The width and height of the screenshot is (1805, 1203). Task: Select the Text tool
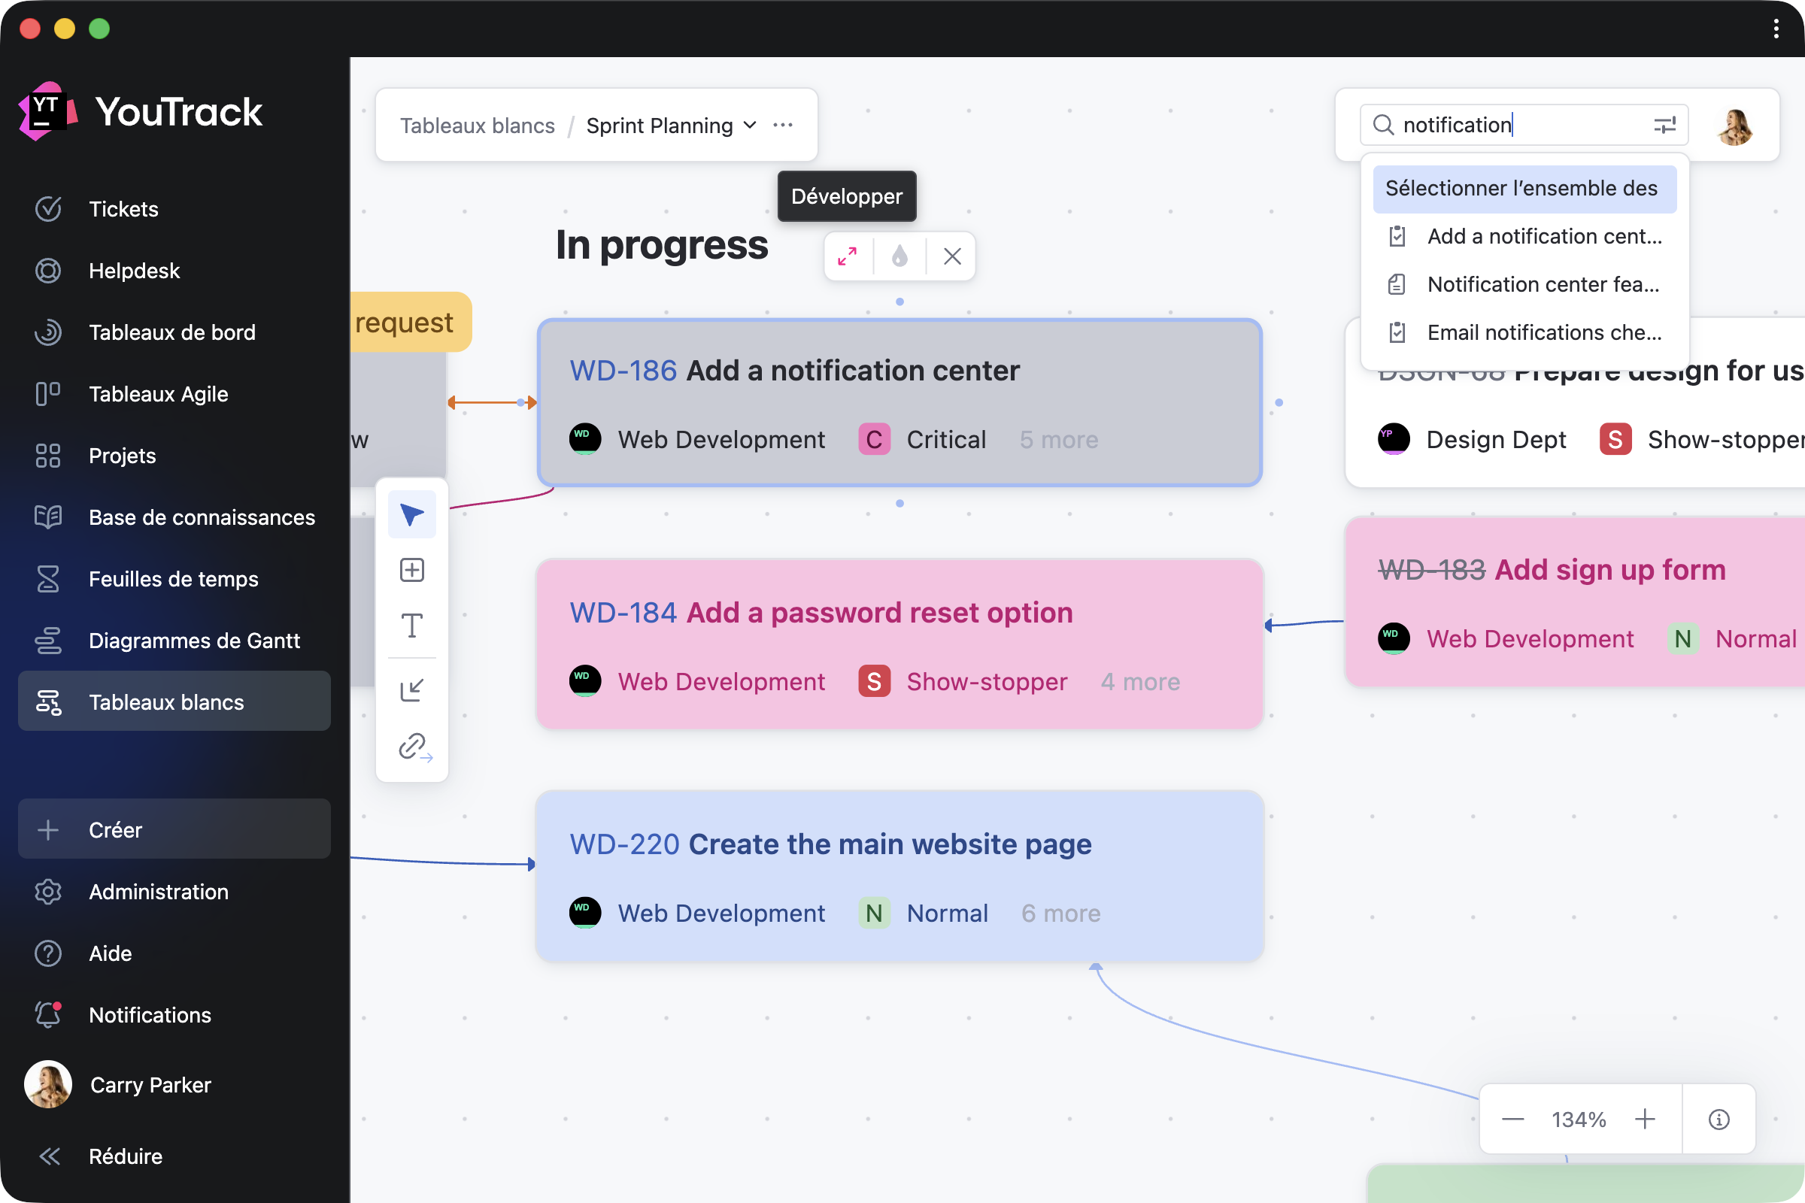point(411,626)
